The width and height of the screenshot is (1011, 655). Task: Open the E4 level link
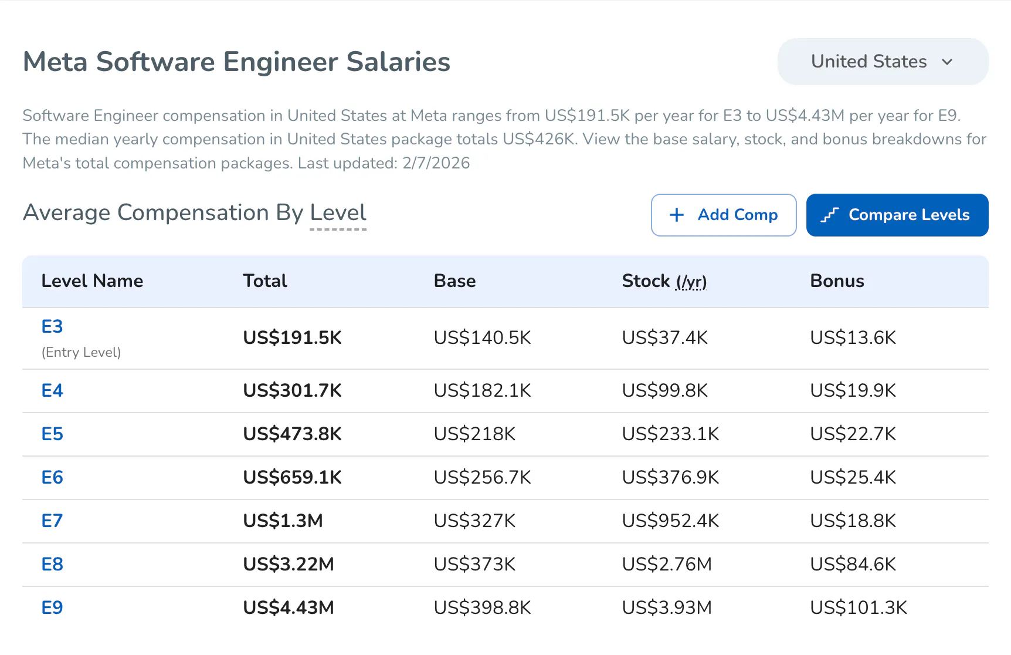(x=52, y=390)
